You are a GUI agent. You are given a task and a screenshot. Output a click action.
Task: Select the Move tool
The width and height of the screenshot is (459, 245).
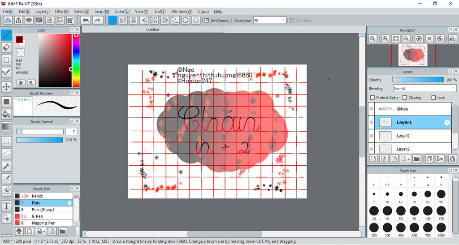(x=6, y=87)
